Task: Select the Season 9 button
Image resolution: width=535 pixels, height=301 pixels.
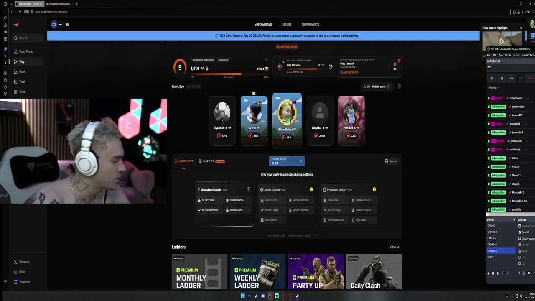Action: tap(223, 60)
